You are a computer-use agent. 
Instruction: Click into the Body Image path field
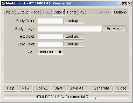click(x=70, y=29)
